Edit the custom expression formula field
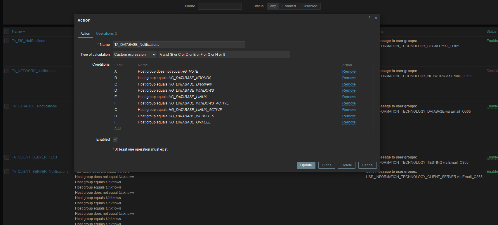Image resolution: width=498 pixels, height=225 pixels. coord(224,55)
